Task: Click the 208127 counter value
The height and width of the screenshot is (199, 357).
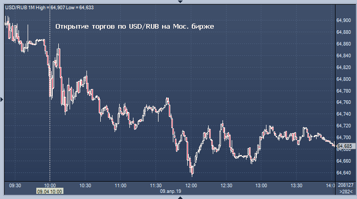Action: 346,185
